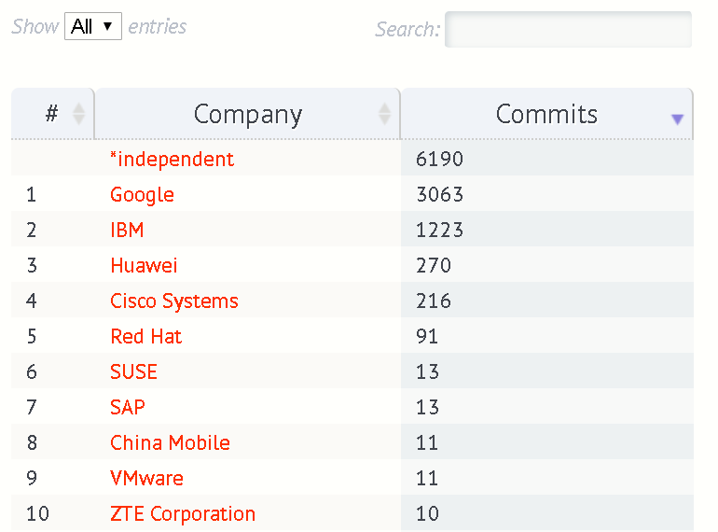Click the Red Hat link
The image size is (718, 532).
pos(146,336)
